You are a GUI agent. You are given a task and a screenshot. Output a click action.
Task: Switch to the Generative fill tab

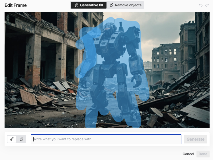tap(89, 5)
